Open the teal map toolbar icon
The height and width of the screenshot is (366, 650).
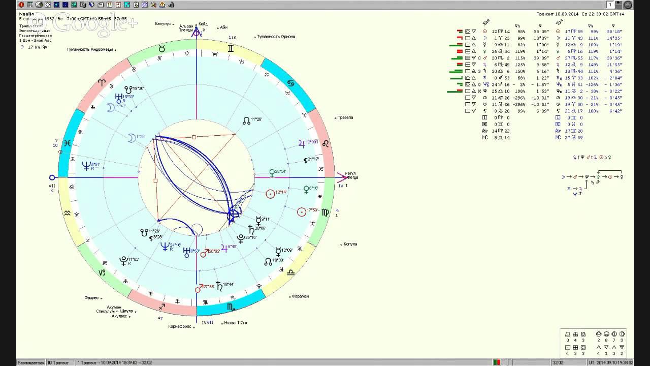coord(127,5)
